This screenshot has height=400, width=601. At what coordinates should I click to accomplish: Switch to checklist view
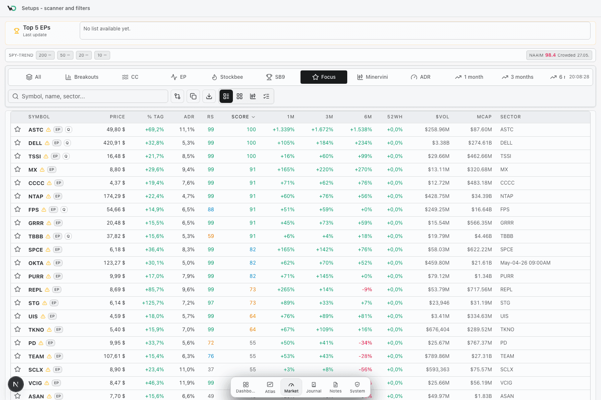coord(266,96)
